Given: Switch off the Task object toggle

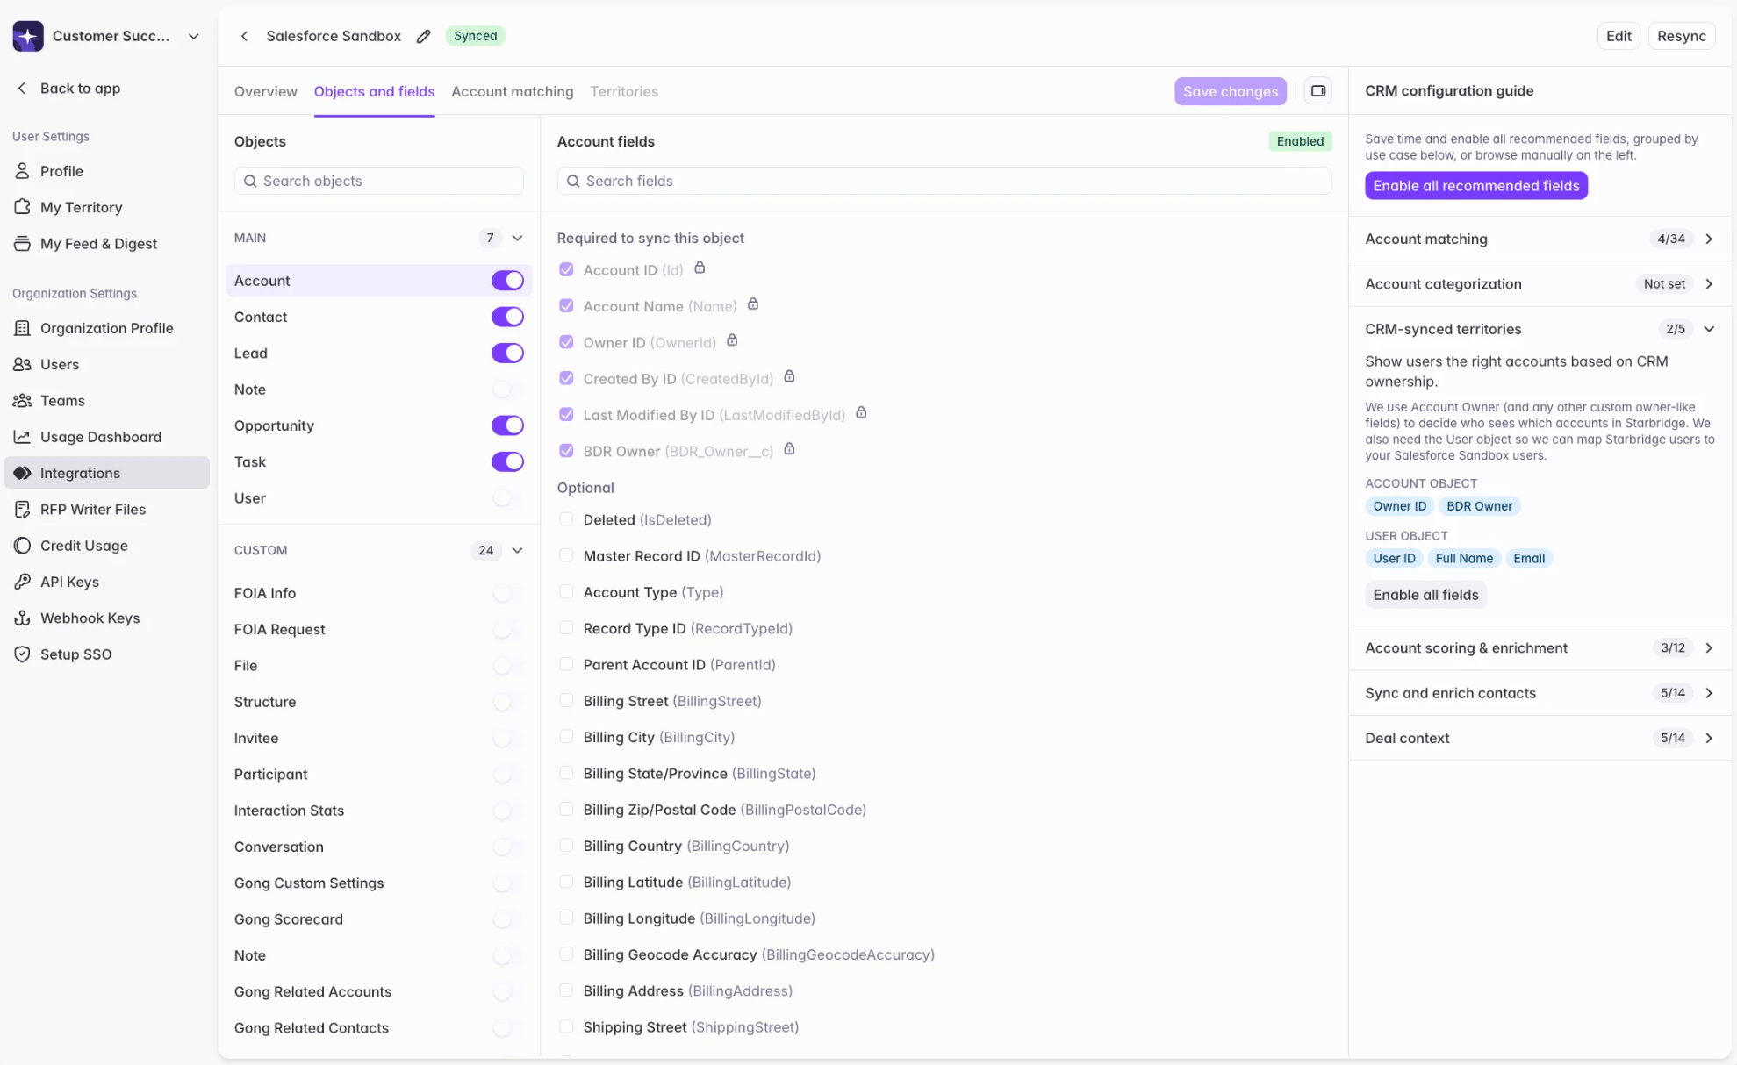Looking at the screenshot, I should 507,462.
